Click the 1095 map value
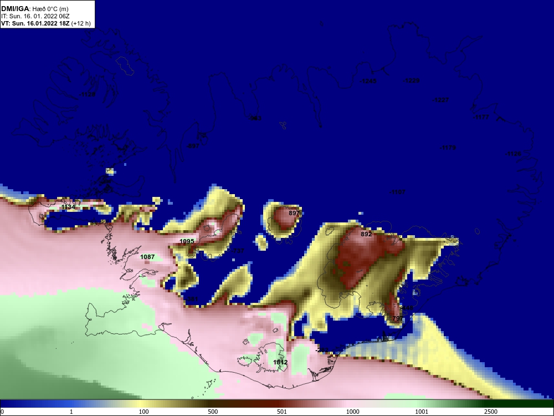 click(187, 241)
